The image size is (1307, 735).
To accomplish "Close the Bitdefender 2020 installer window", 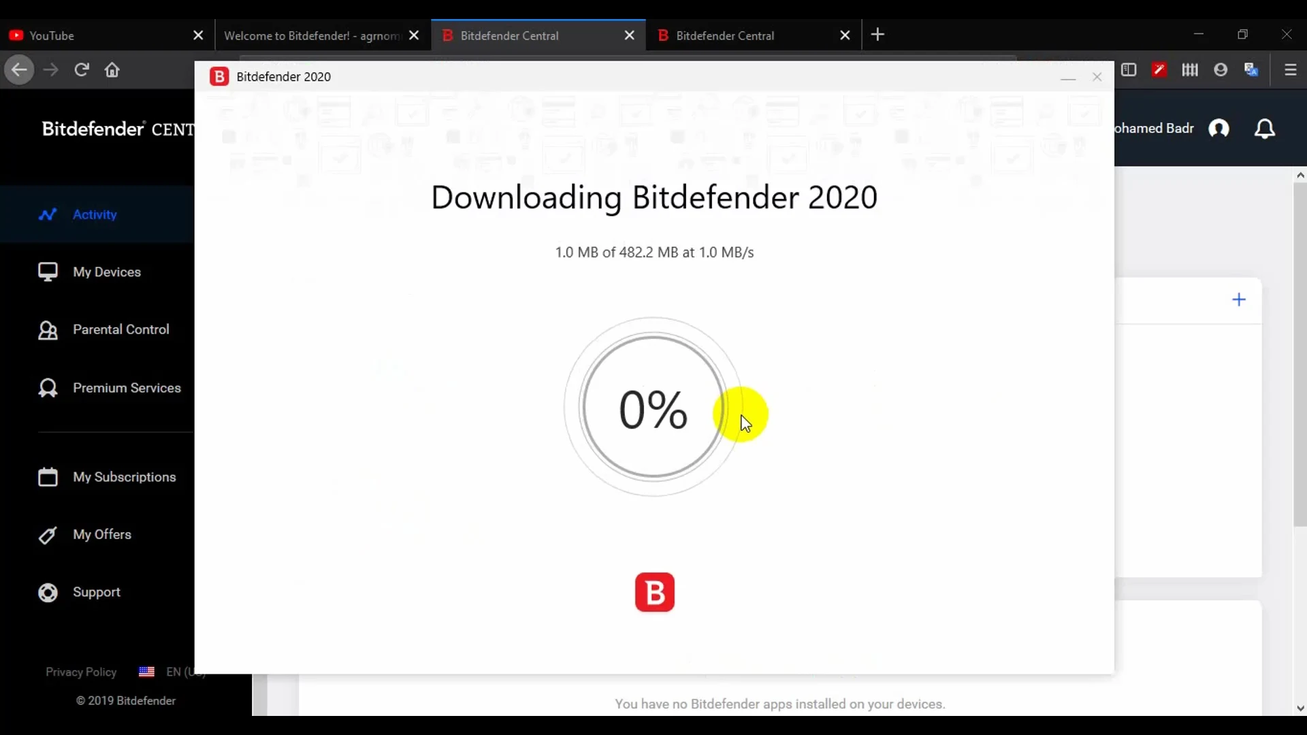I will 1097,77.
